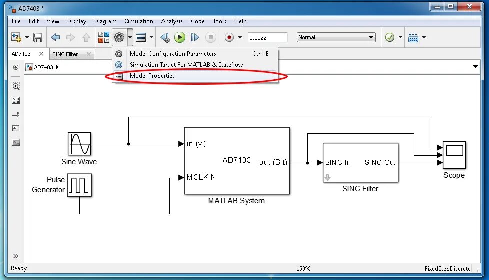489x280 pixels.
Task: Expand the Model Advisor dropdown arrow
Action: pyautogui.click(x=400, y=37)
